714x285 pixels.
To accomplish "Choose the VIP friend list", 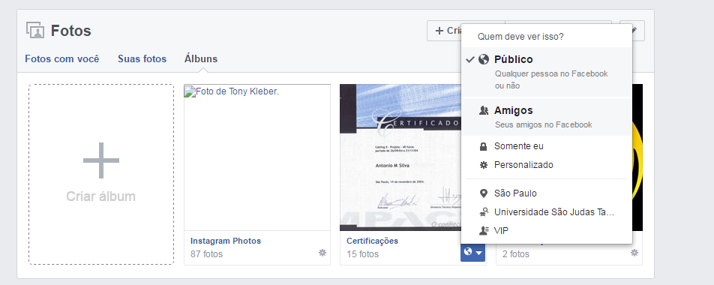I will [547, 231].
